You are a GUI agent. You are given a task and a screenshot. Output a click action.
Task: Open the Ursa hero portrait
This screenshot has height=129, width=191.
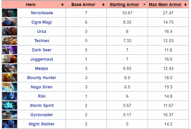click(x=10, y=31)
